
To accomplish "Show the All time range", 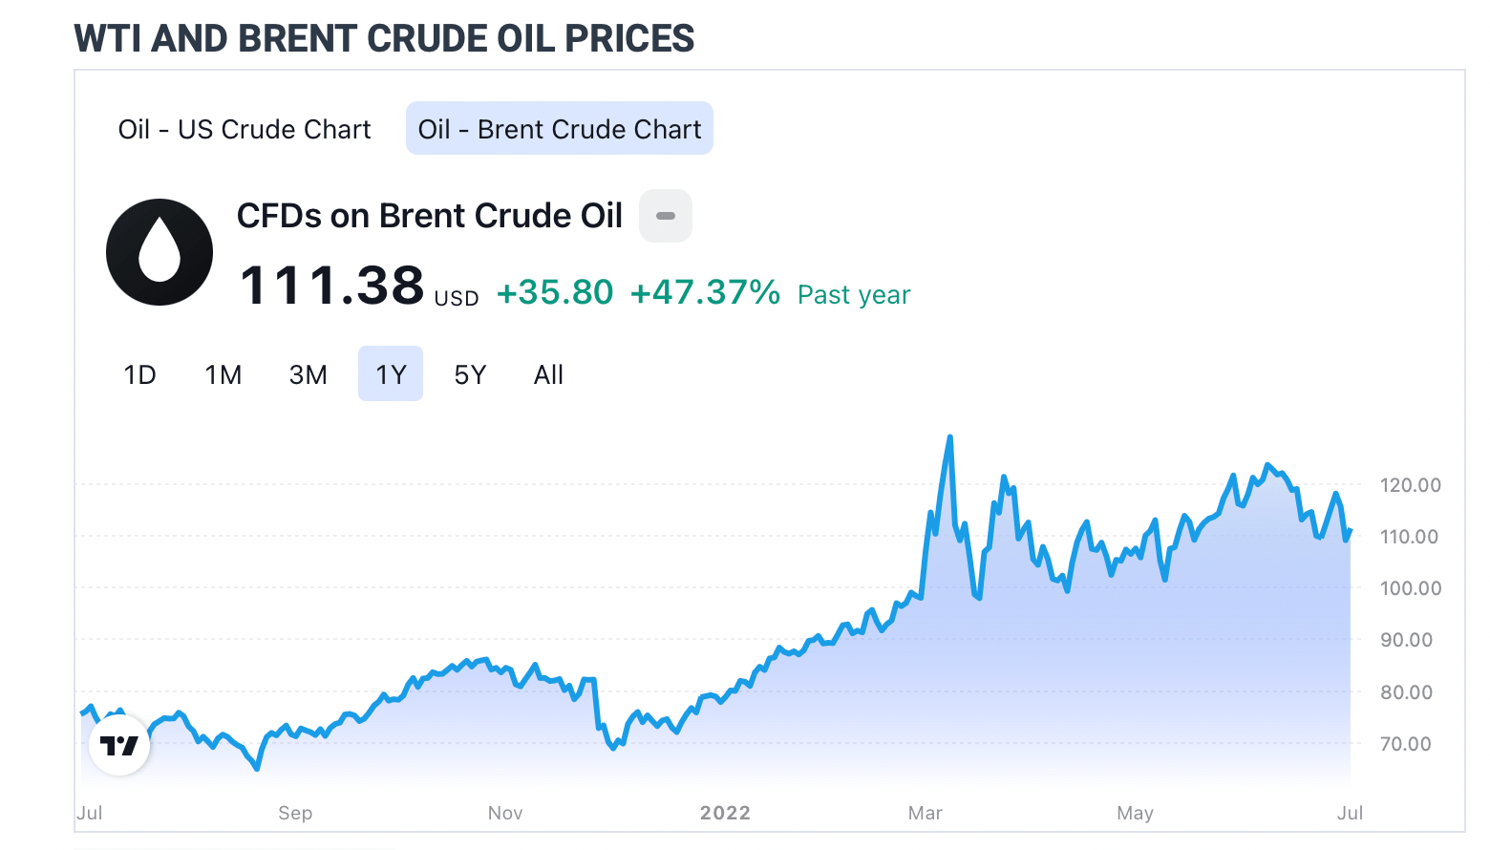I will pos(548,374).
